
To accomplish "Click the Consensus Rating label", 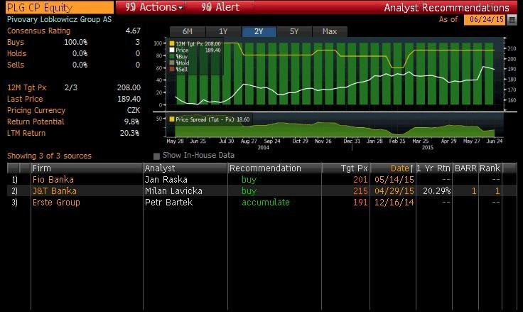I will (x=38, y=31).
